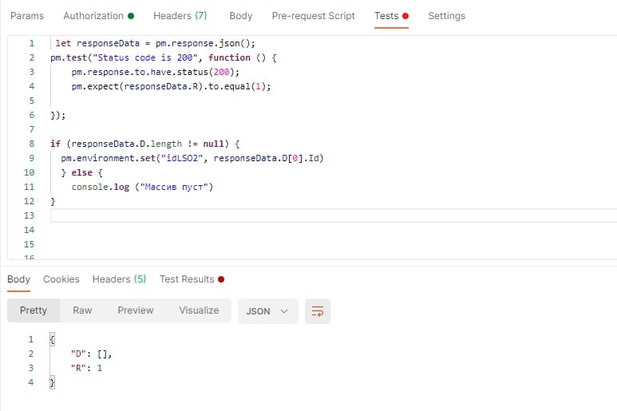This screenshot has width=617, height=411.
Task: Switch to the Params tab
Action: [x=27, y=16]
